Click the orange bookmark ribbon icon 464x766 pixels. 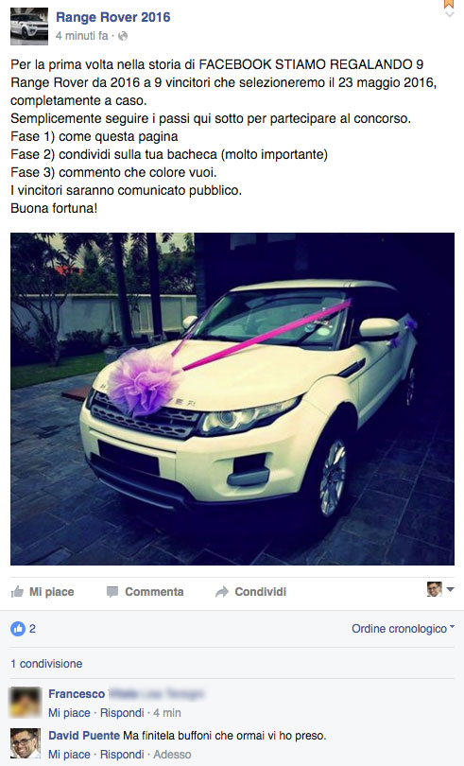click(449, 4)
